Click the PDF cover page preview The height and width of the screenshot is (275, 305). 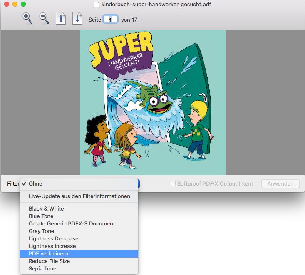(153, 102)
